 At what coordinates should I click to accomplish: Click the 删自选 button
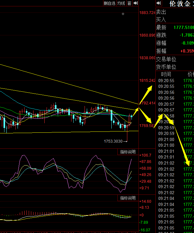coord(110,3)
